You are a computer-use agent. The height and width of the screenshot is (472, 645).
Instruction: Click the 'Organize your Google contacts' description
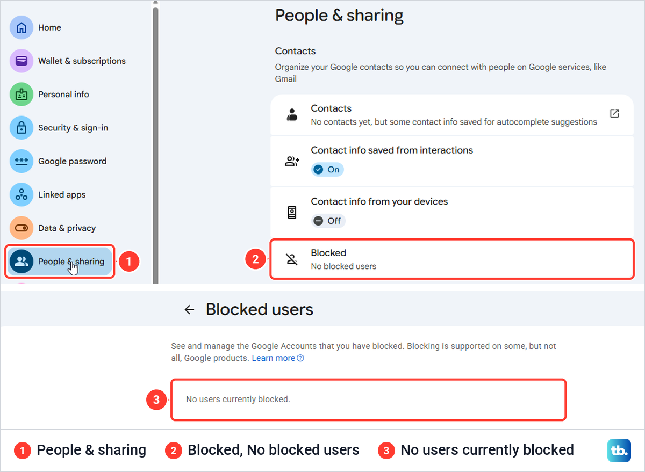(441, 73)
